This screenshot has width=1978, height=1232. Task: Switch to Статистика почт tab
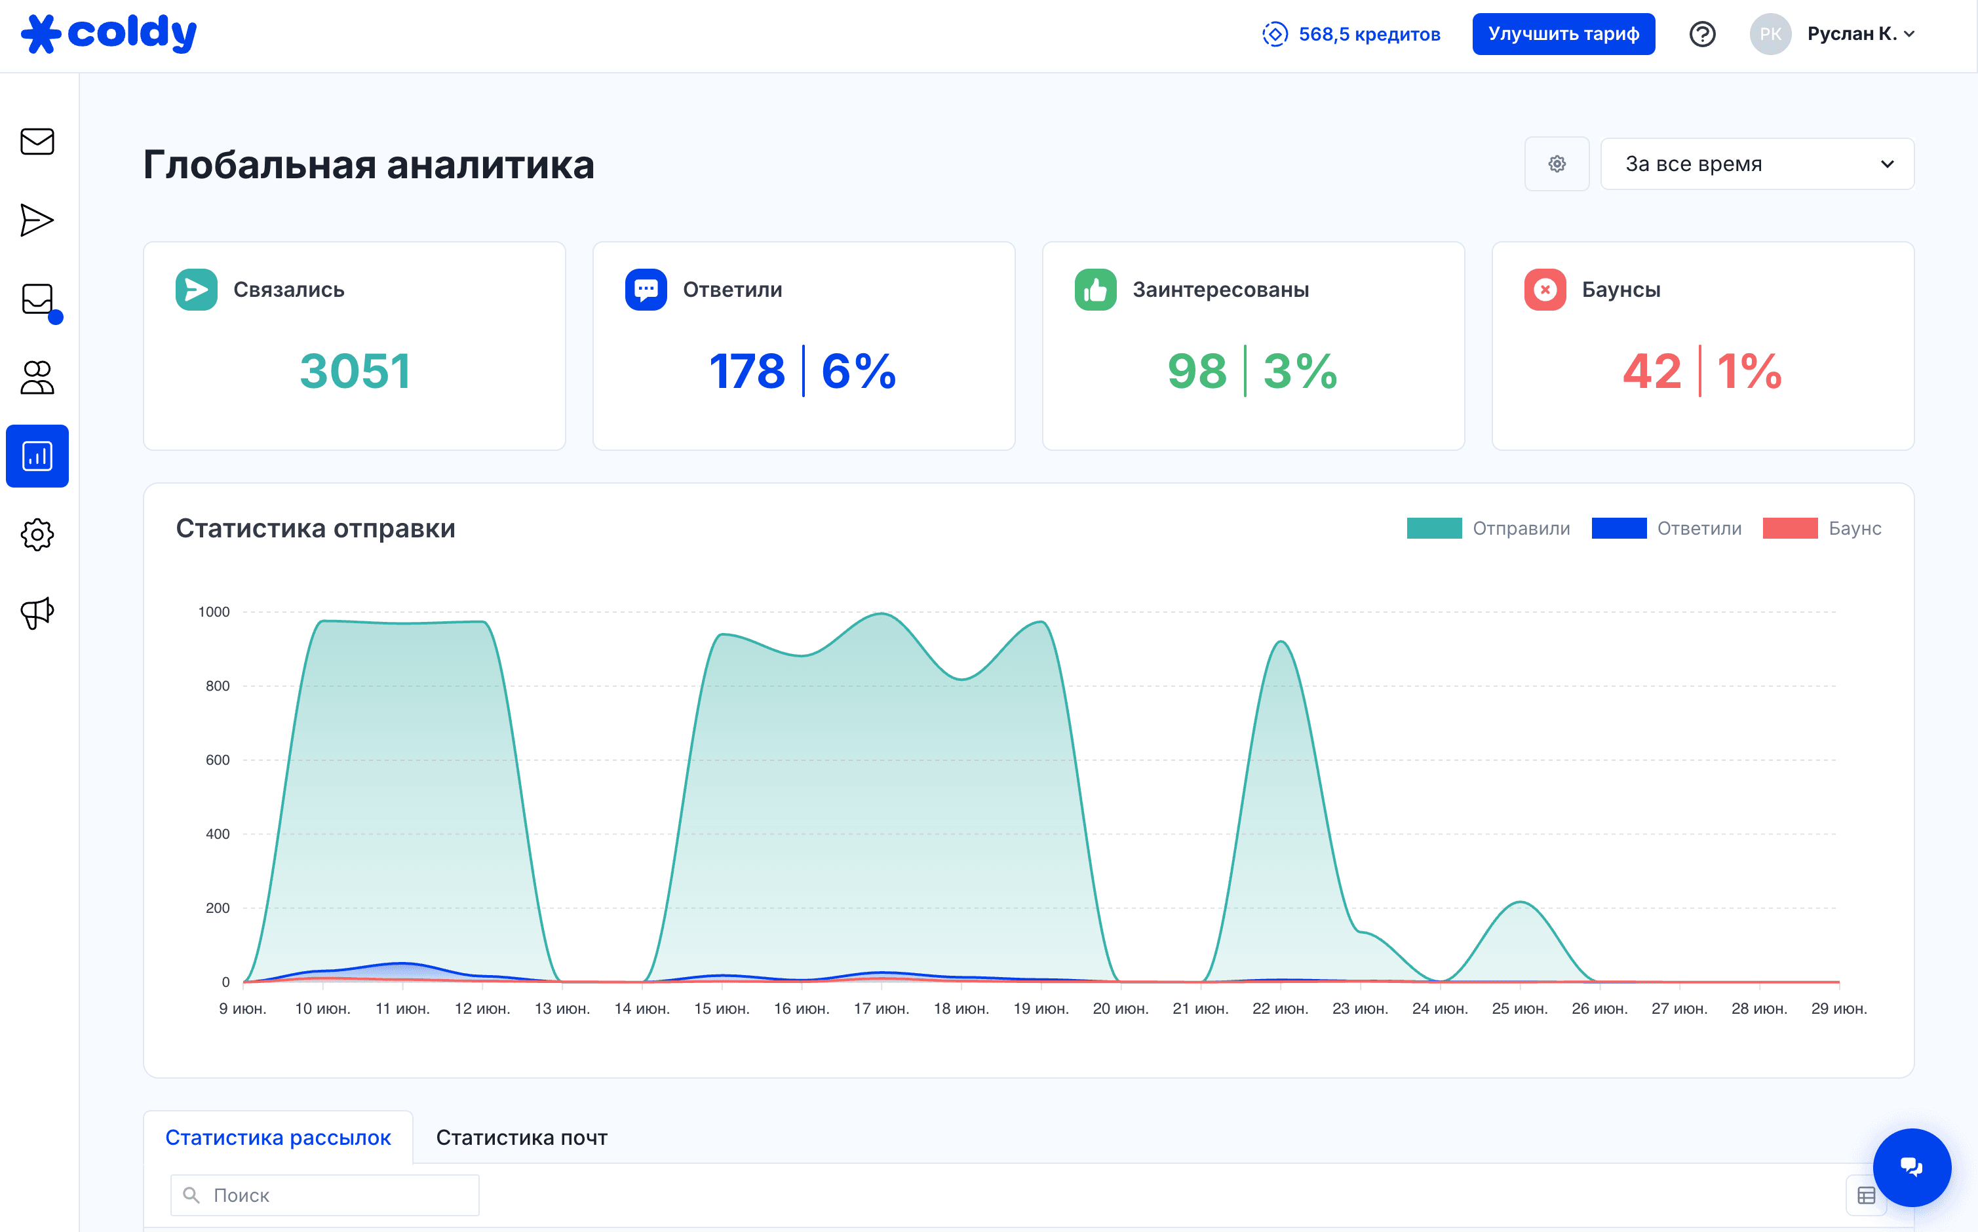point(522,1138)
